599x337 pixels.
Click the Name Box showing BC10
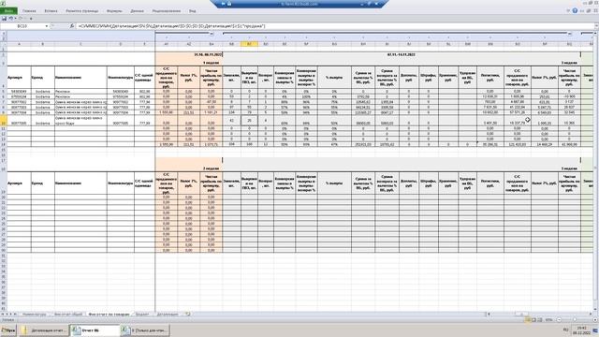(x=22, y=26)
